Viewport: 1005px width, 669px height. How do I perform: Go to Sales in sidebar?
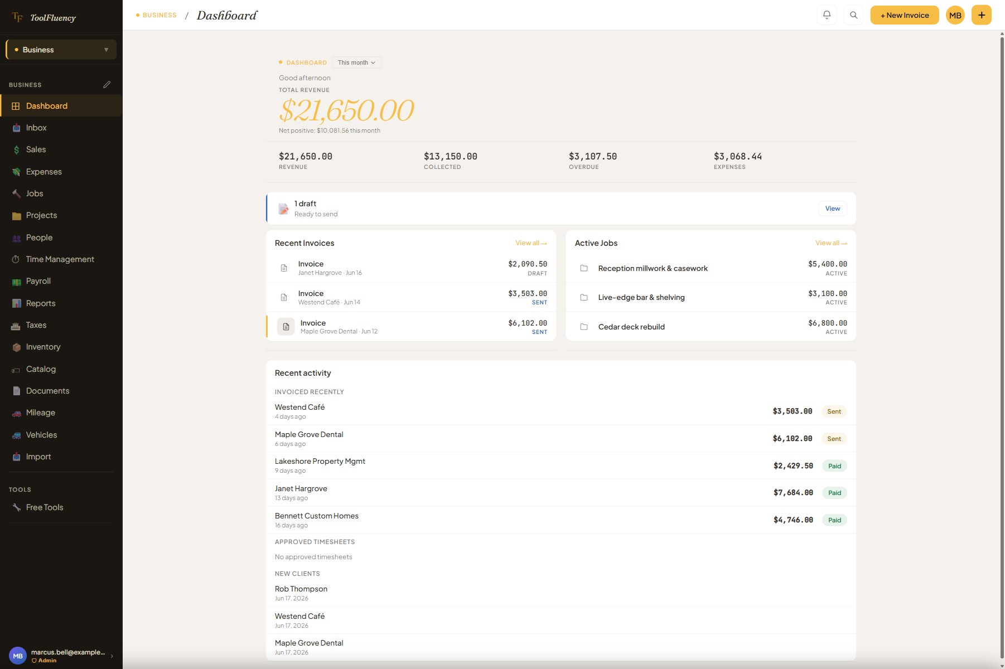(61, 149)
